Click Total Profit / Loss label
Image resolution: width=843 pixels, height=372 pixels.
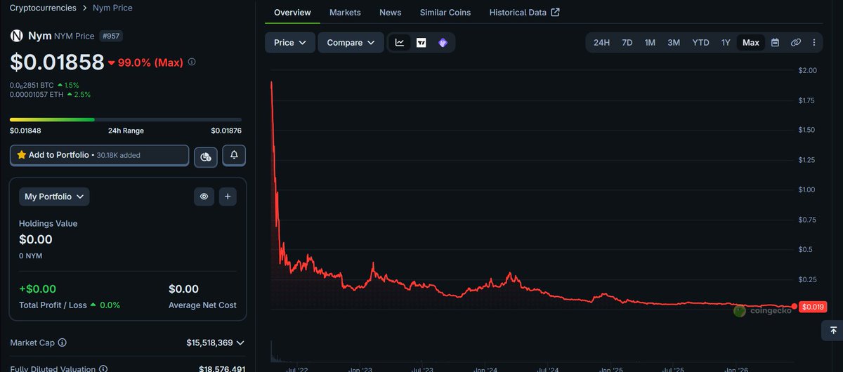click(53, 305)
